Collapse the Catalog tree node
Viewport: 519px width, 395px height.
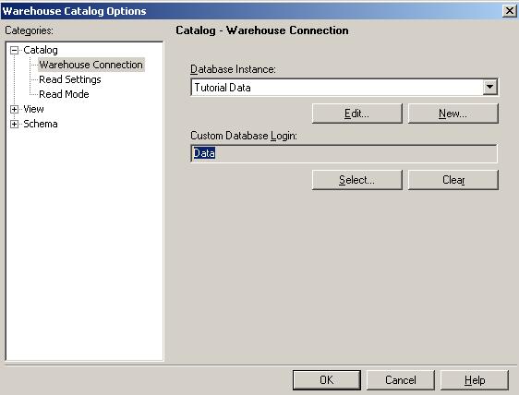pos(14,50)
